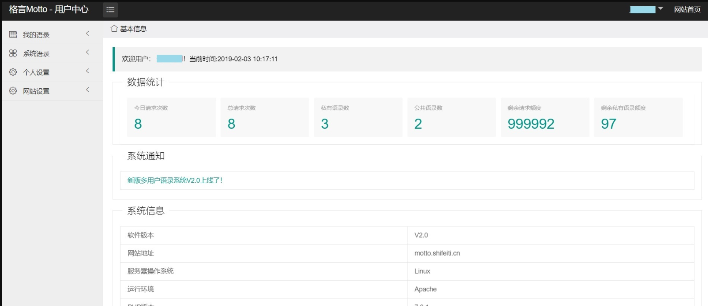Open 系统语录 menu item
The width and height of the screenshot is (708, 306).
pos(36,54)
